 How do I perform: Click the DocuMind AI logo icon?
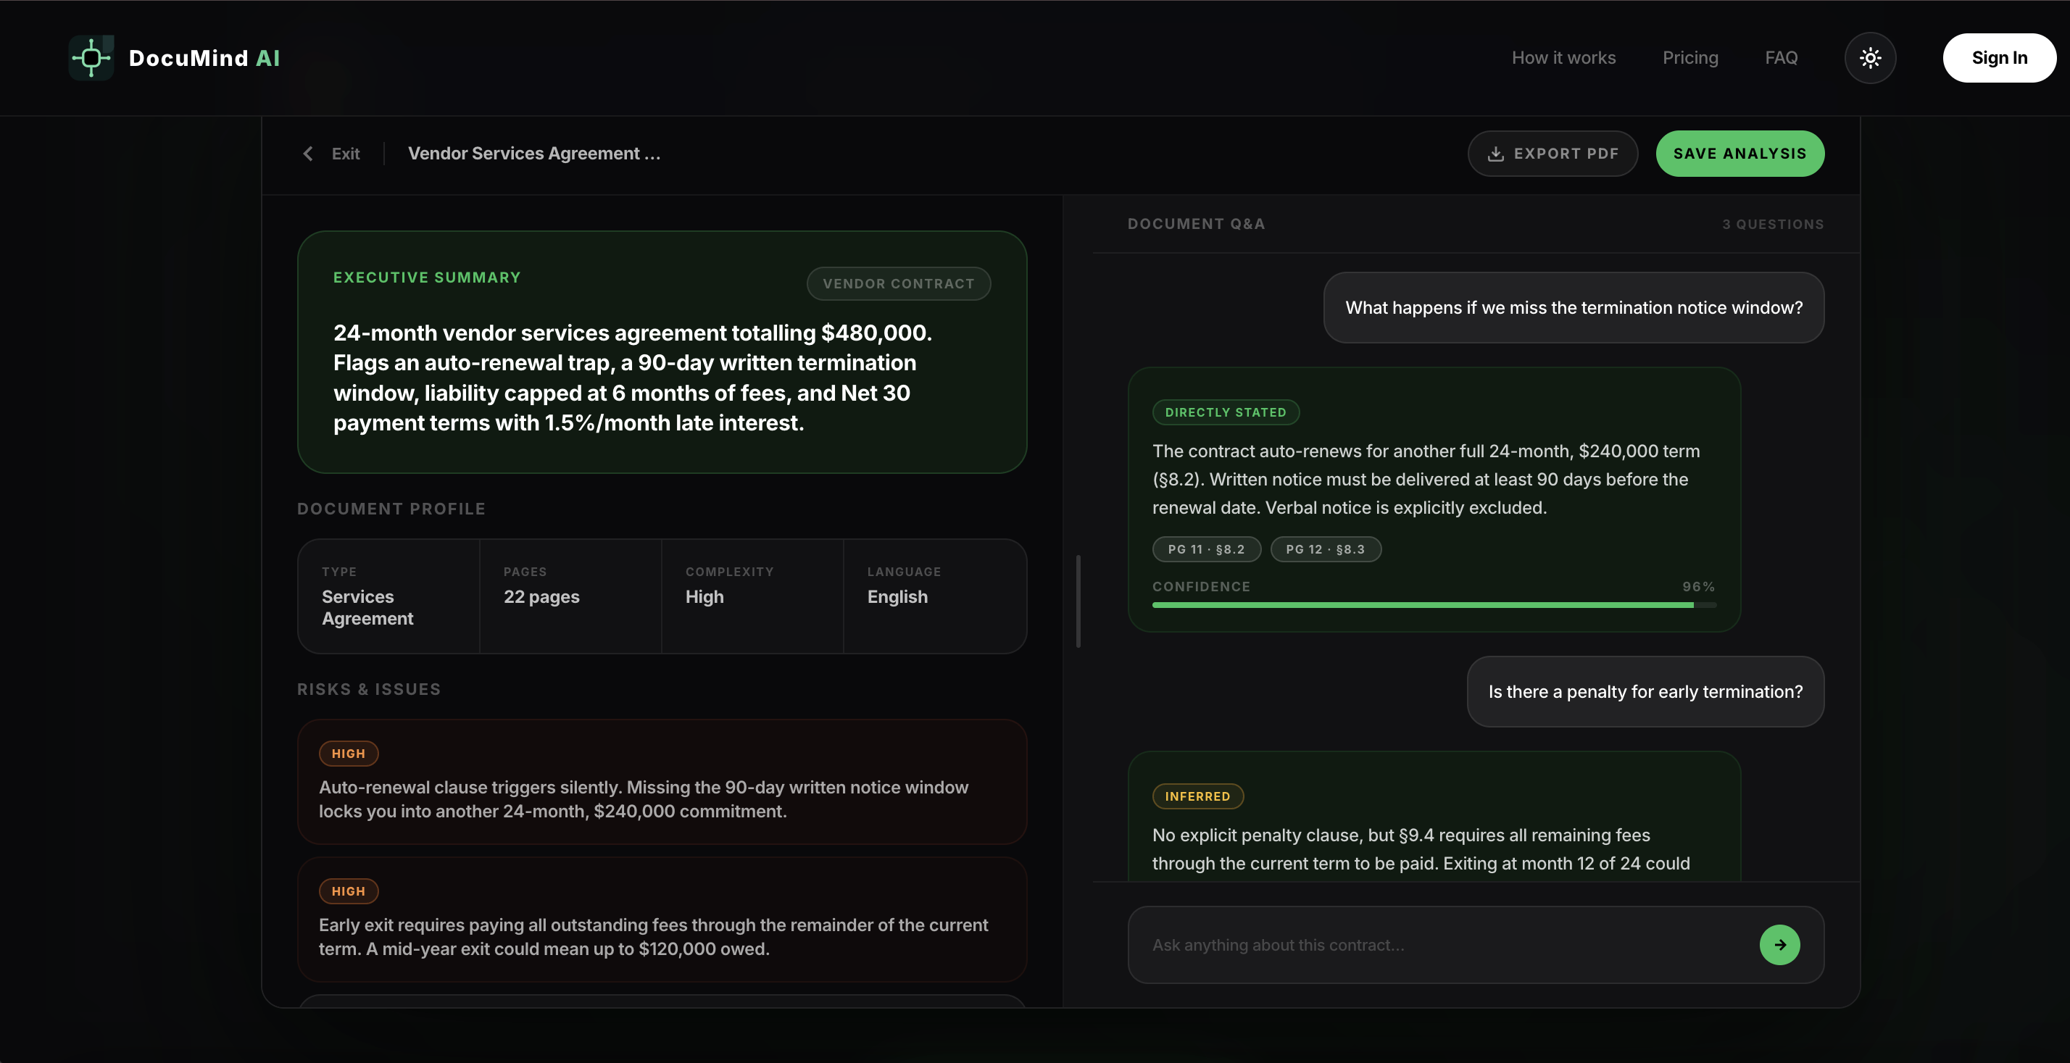[x=91, y=58]
